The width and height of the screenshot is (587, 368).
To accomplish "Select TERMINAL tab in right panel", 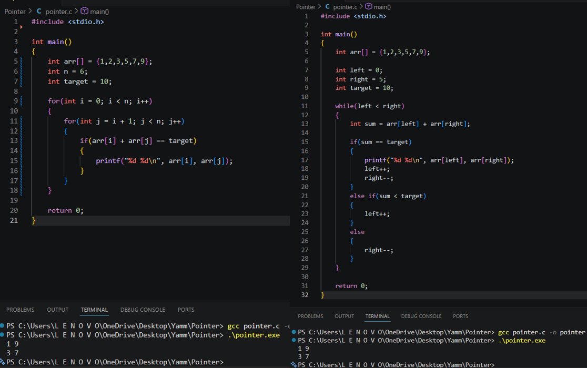I will (377, 316).
